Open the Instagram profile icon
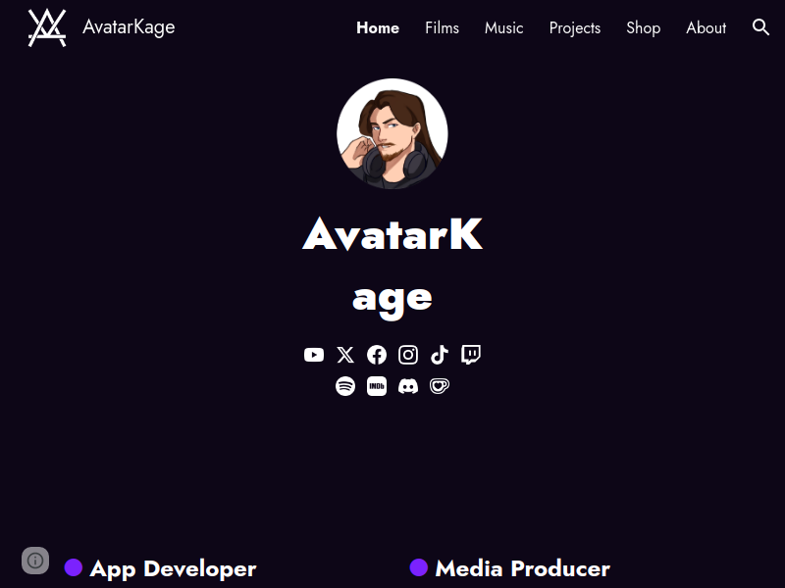The image size is (785, 588). click(408, 355)
